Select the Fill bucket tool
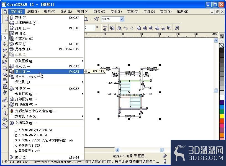226x166 pixels. [x=5, y=119]
